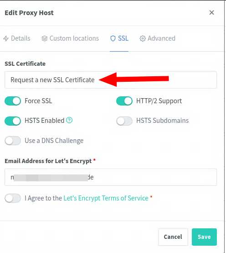
Task: Click the Custom locations layers icon
Action: 45,38
